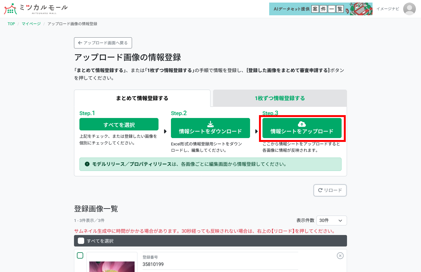Viewport: 421px width, 272px height.
Task: Click the cloud upload icon on 情報シートをアップロード
Action: [302, 124]
